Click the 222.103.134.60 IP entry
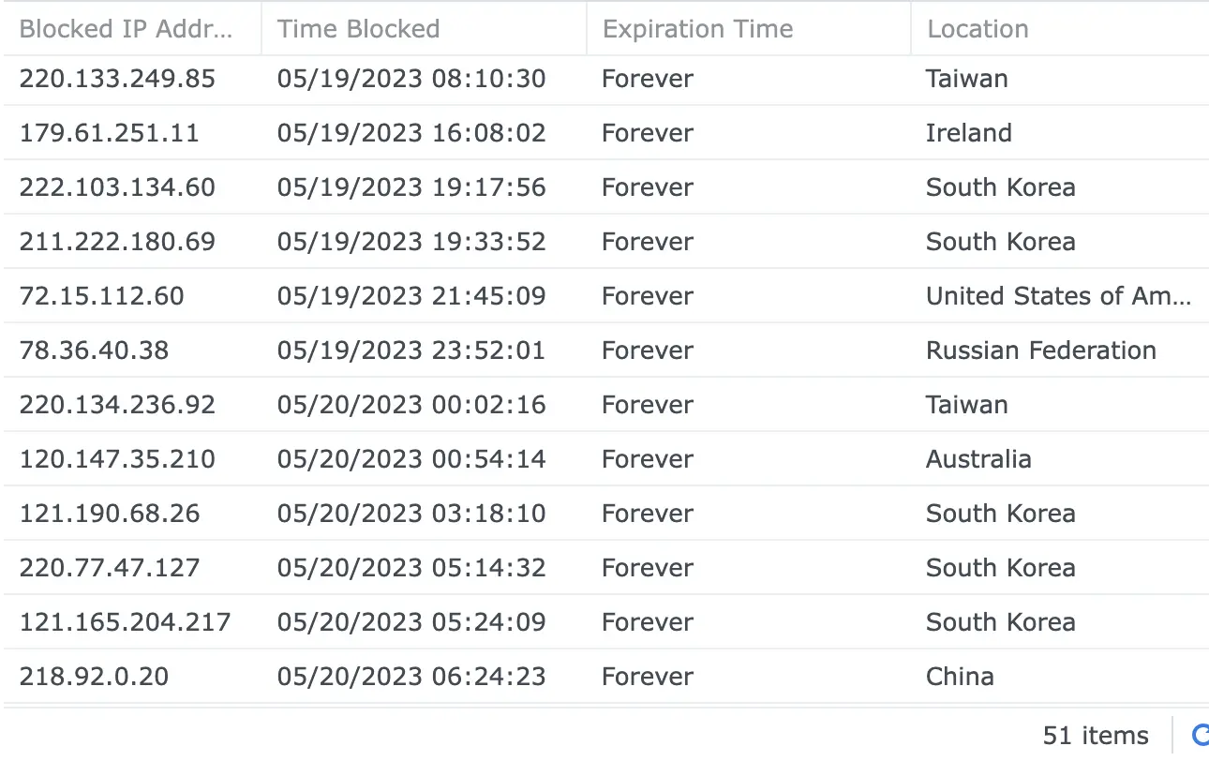The width and height of the screenshot is (1209, 761). [x=117, y=187]
